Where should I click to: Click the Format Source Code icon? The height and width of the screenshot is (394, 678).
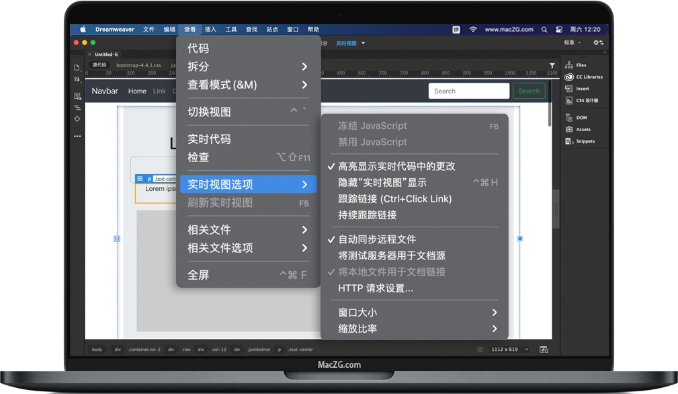pos(77,108)
